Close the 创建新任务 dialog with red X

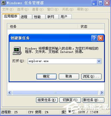[101, 38]
